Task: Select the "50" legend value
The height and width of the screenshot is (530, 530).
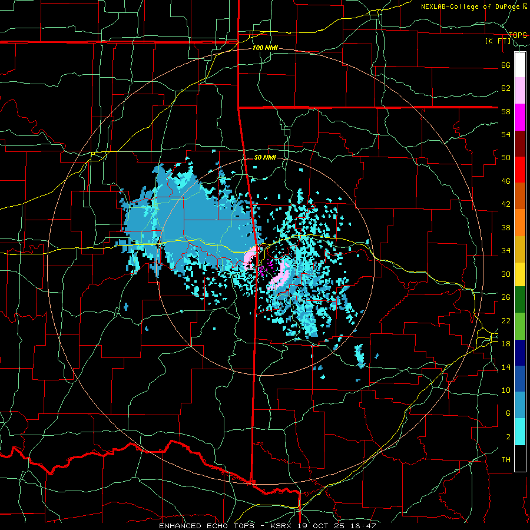Action: coord(506,158)
